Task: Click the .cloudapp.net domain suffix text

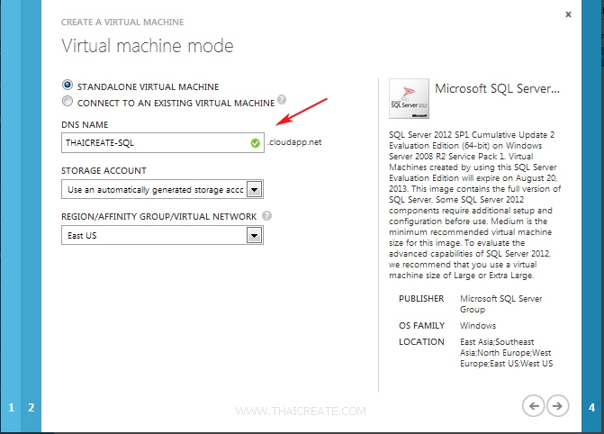Action: point(294,142)
